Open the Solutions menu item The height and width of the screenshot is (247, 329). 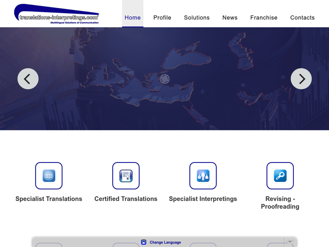click(197, 18)
